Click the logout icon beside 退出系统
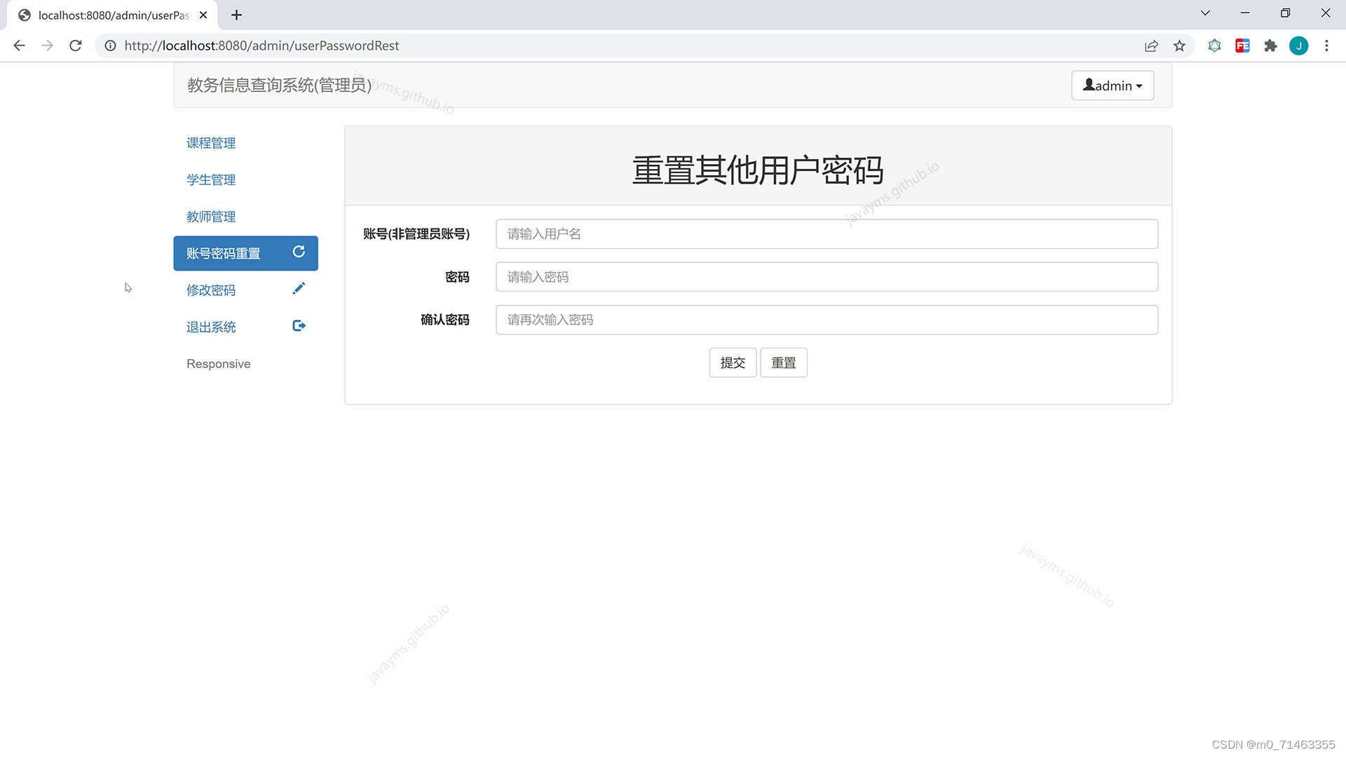 299,326
